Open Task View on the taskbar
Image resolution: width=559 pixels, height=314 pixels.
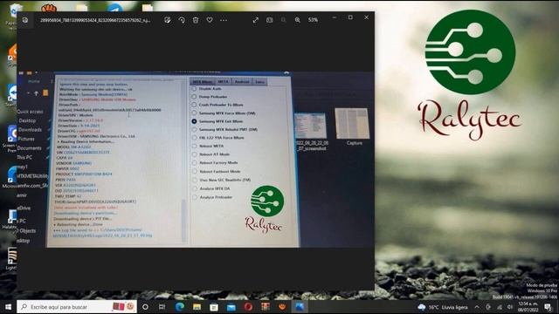click(x=162, y=306)
